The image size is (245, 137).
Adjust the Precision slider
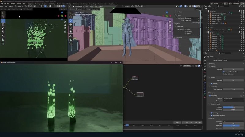point(233,107)
